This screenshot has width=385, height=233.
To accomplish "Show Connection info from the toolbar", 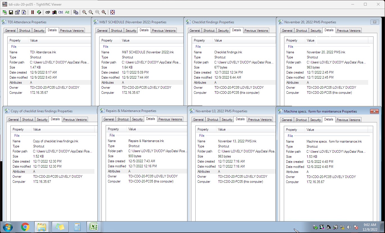I will 24,12.
